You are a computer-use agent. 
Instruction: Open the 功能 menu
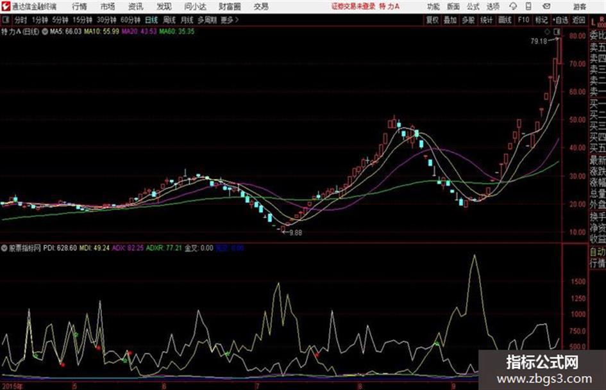point(433,6)
